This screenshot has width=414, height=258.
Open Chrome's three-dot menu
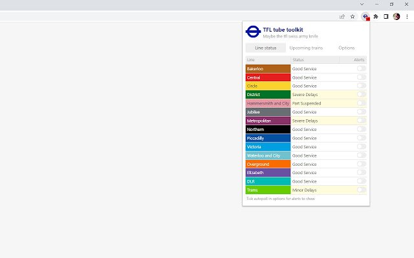coord(407,17)
